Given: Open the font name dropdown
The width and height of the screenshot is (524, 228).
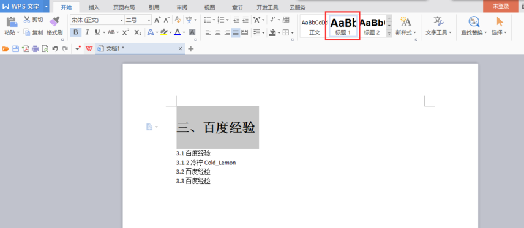Looking at the screenshot, I should 122,20.
